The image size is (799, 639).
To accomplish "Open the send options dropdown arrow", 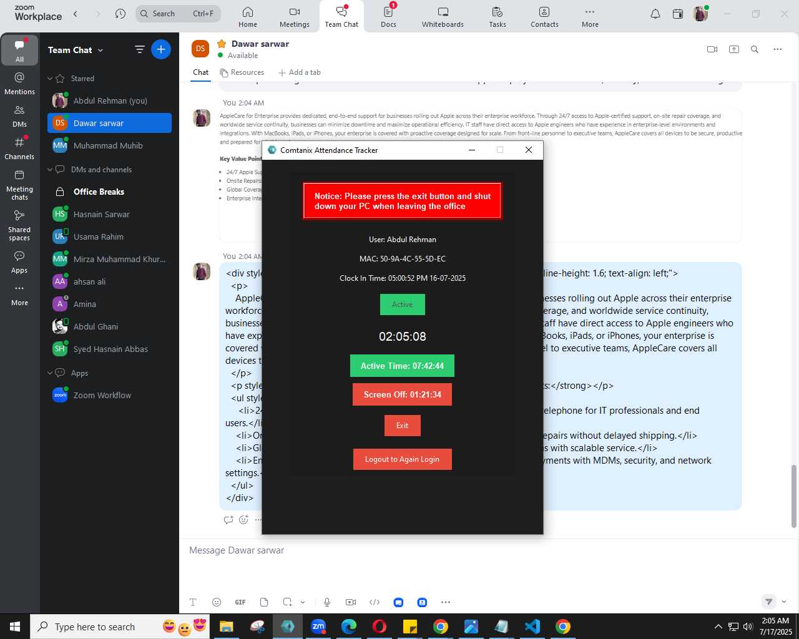I will tap(784, 602).
